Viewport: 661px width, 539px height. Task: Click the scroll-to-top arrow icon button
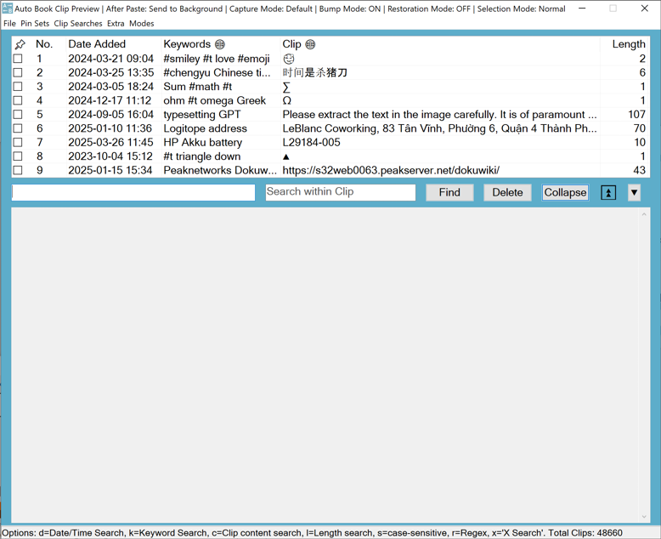tap(608, 193)
